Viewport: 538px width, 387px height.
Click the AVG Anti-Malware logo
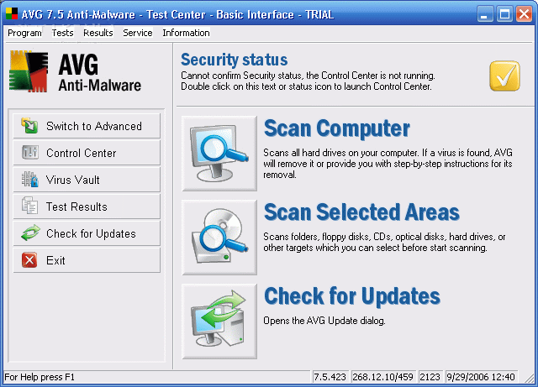click(x=75, y=71)
